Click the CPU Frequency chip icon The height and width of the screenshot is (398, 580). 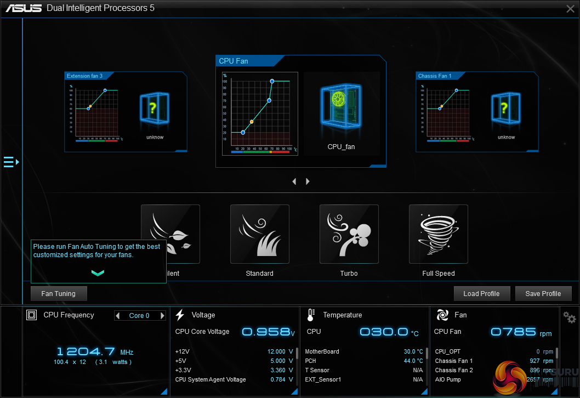(x=31, y=315)
